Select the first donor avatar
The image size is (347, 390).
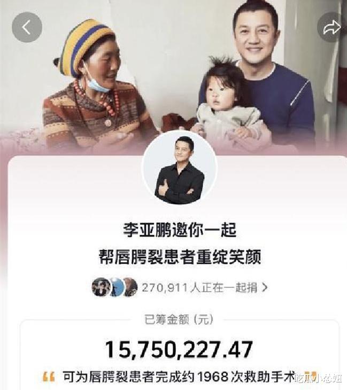coord(101,287)
